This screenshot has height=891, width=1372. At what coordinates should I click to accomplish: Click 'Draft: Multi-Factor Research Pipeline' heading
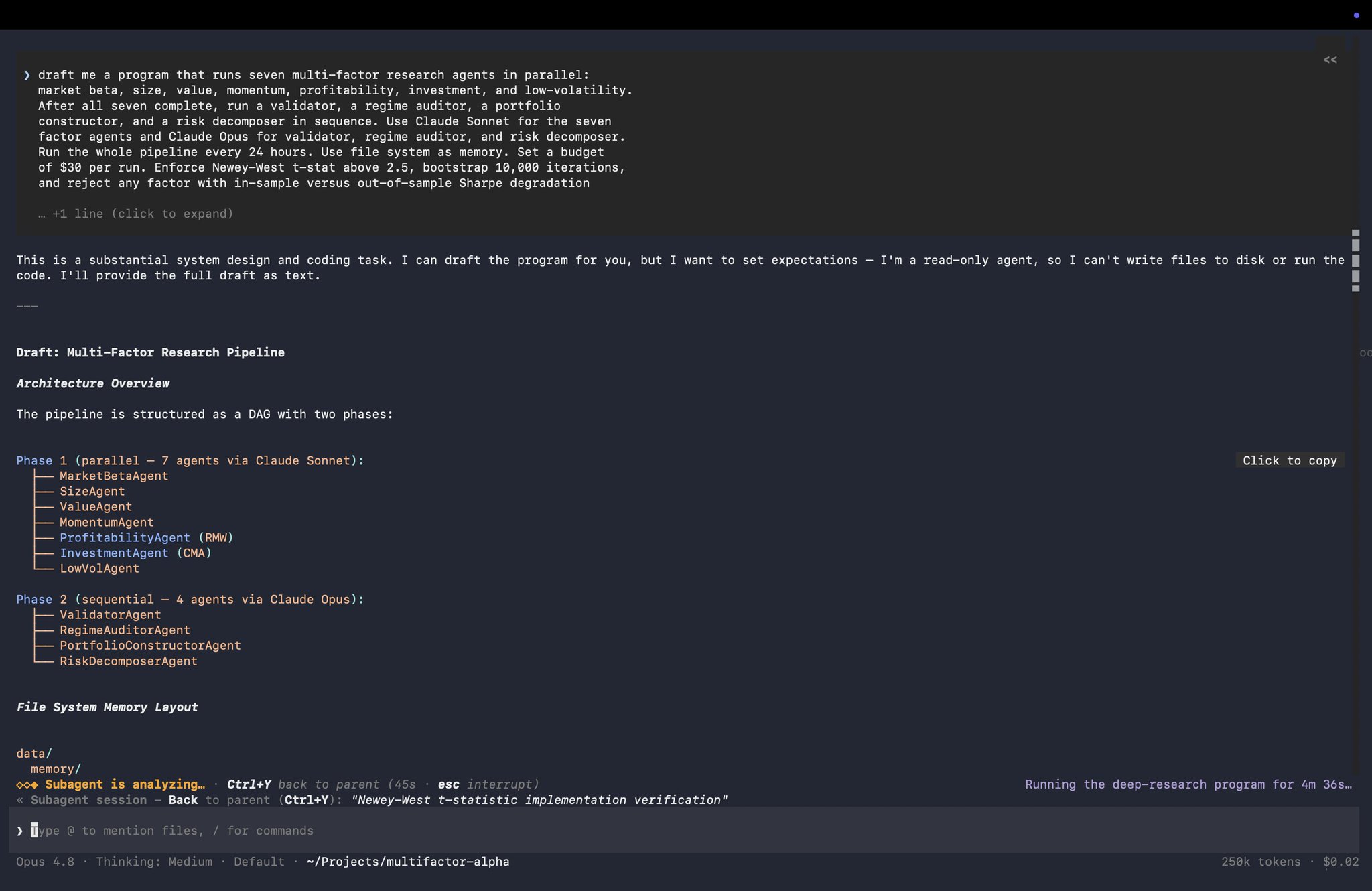click(x=150, y=352)
